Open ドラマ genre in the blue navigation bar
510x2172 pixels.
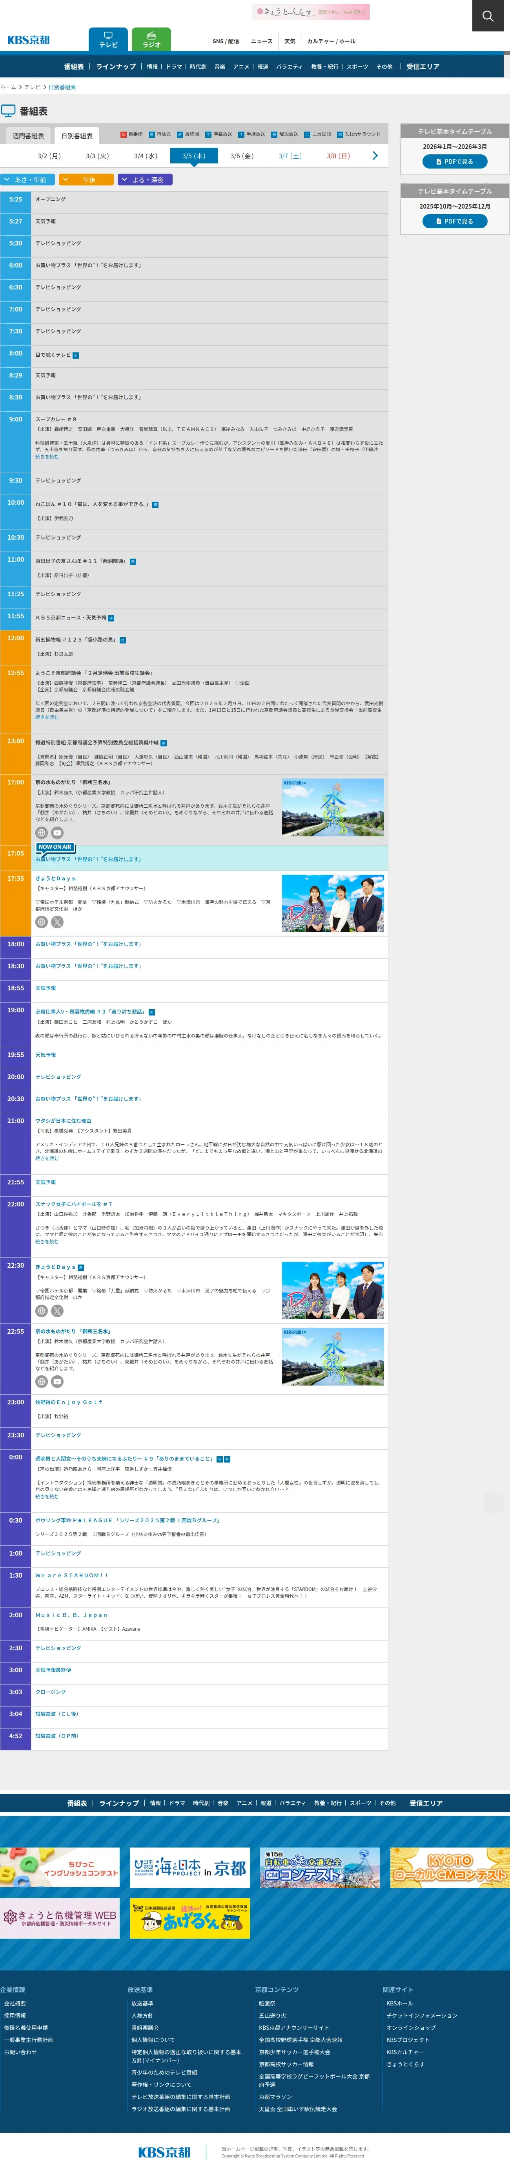(173, 67)
